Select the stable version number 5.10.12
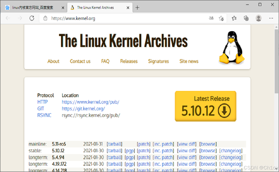This screenshot has width=279, height=172. point(58,151)
